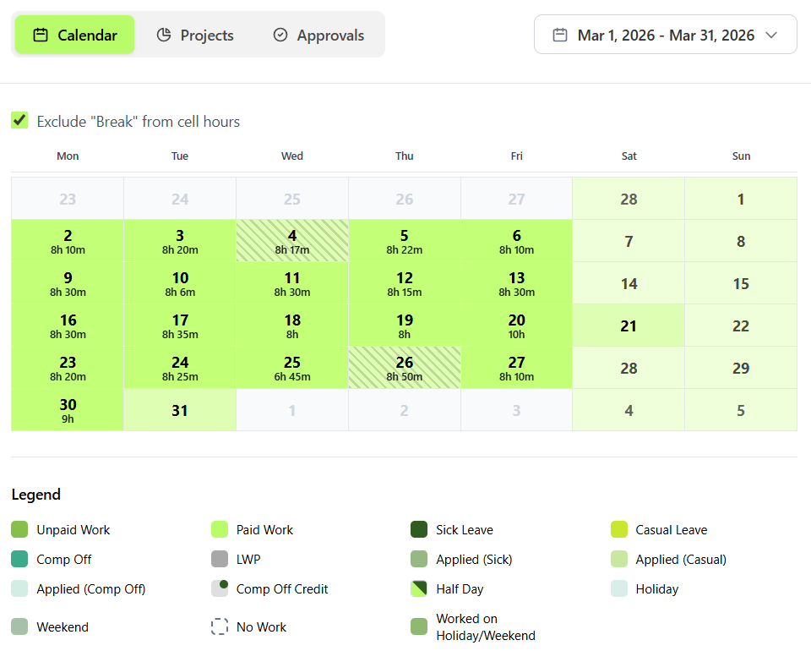Click the Casual Leave legend swatch
The height and width of the screenshot is (651, 811).
619,529
